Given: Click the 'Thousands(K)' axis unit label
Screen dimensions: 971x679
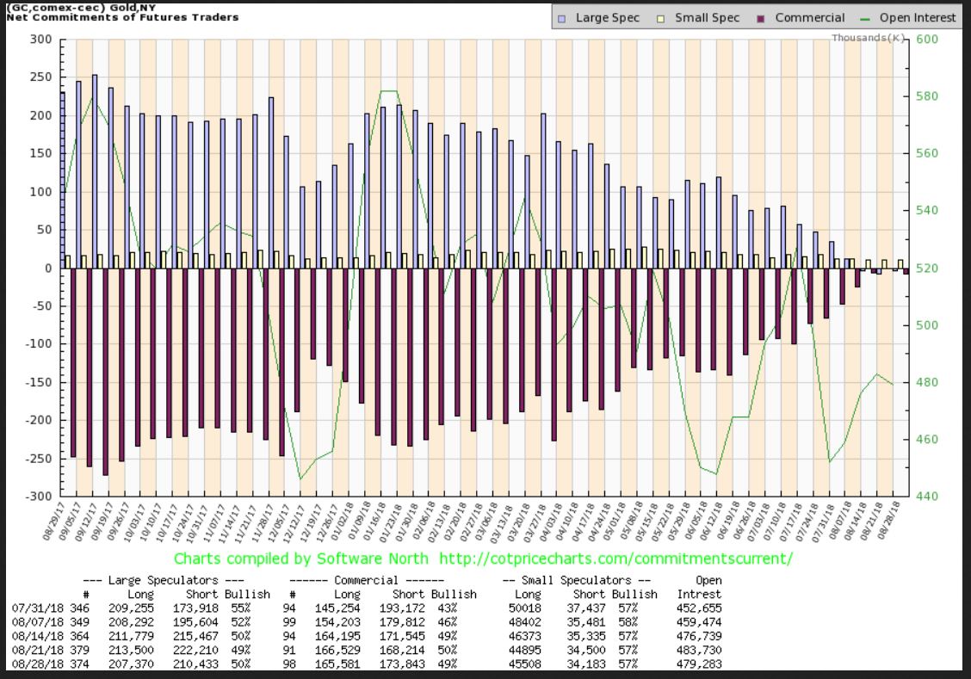Looking at the screenshot, I should pos(868,38).
